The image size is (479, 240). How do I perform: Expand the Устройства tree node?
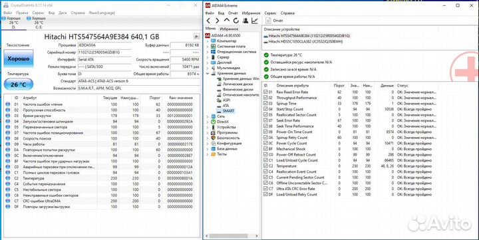[x=208, y=127]
